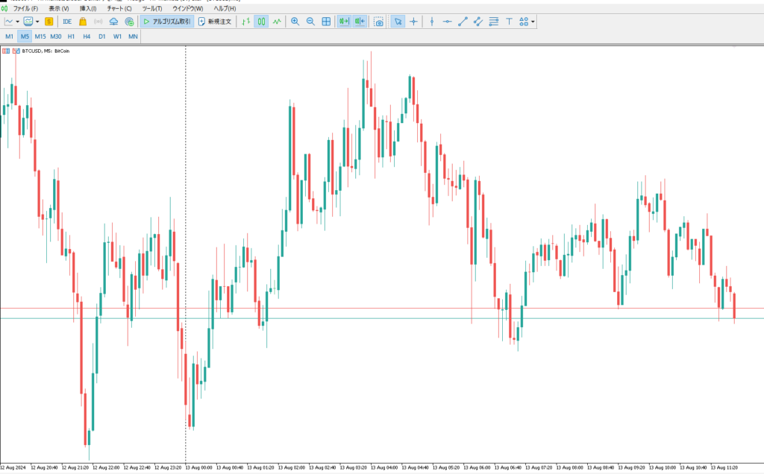Take a chart screenshot with camera icon
This screenshot has width=764, height=474.
click(x=379, y=22)
